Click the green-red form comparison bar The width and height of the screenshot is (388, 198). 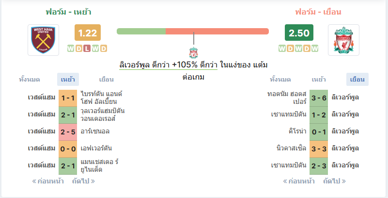click(x=193, y=31)
